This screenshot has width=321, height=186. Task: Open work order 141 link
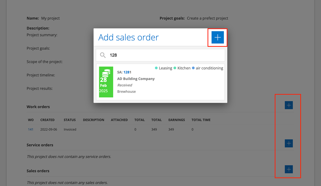pyautogui.click(x=31, y=129)
